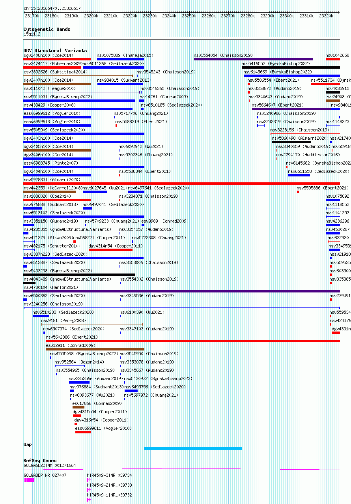
Task: Open the nsv6497641 (Sedlazeck2020) variant label
Action: 159,188
